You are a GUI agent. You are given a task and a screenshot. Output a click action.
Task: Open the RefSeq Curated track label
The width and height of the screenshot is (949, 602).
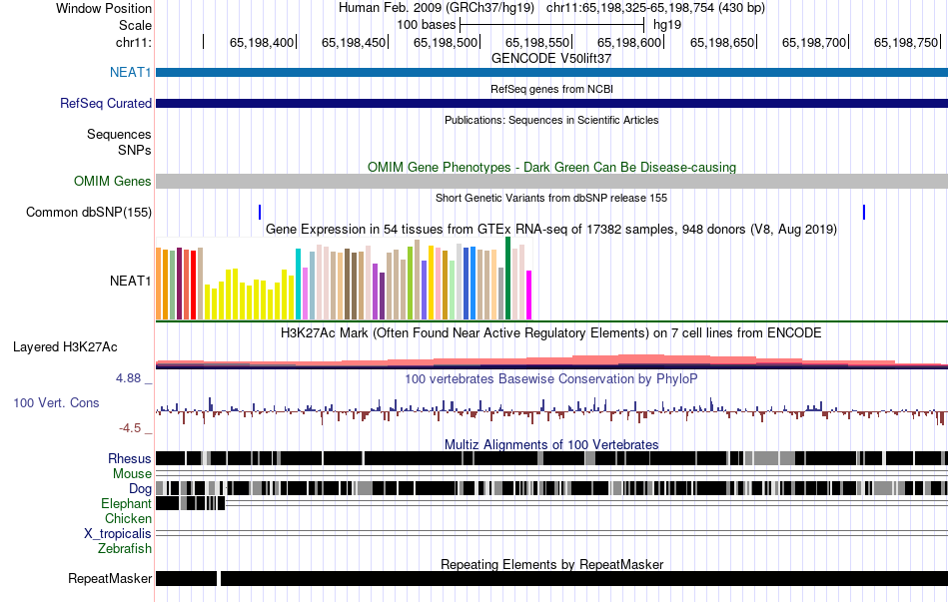106,104
